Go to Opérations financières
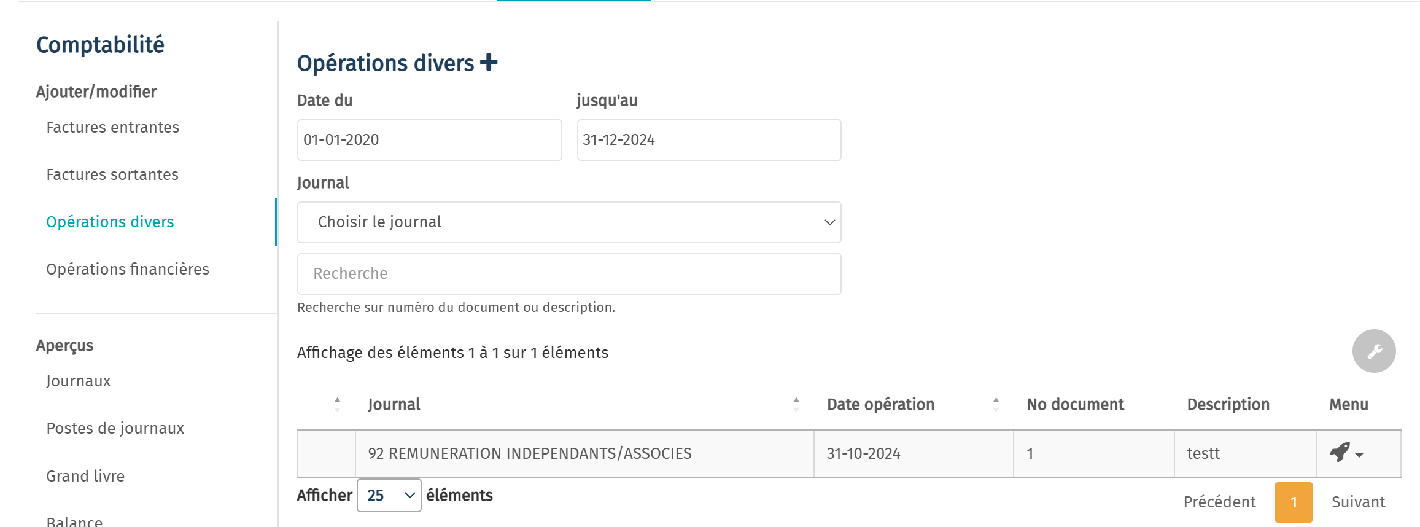Image resolution: width=1420 pixels, height=527 pixels. tap(128, 269)
